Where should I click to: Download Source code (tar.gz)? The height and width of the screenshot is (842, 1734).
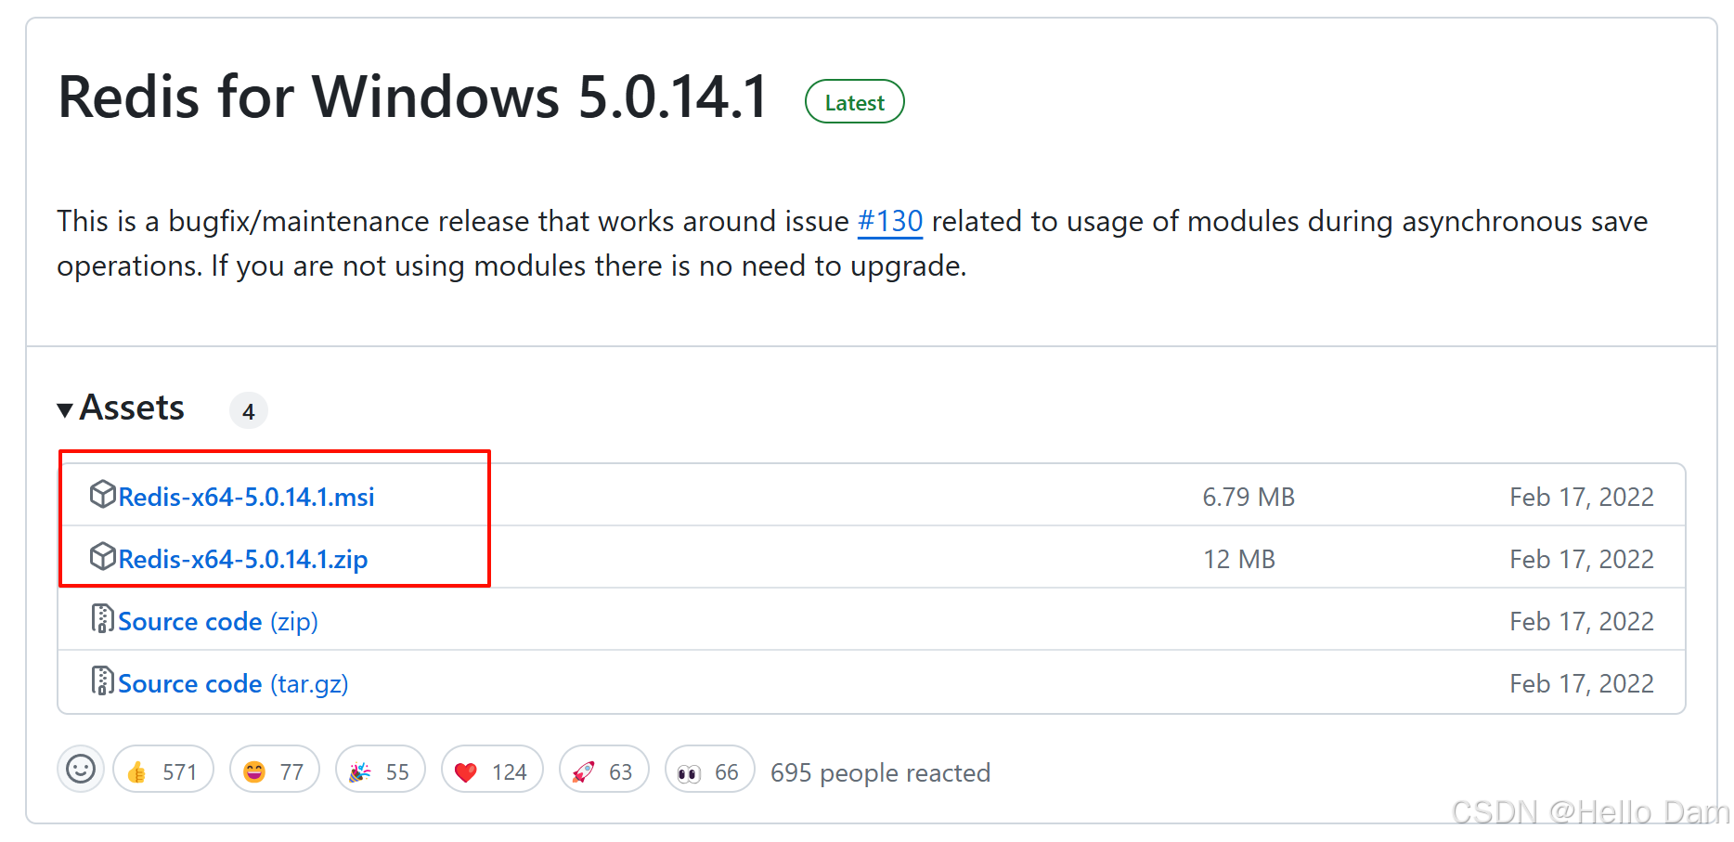[x=234, y=683]
